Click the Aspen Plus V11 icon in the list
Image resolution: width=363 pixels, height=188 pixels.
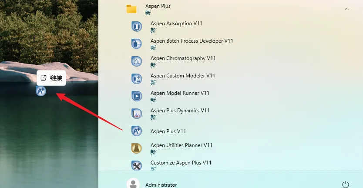(x=137, y=131)
